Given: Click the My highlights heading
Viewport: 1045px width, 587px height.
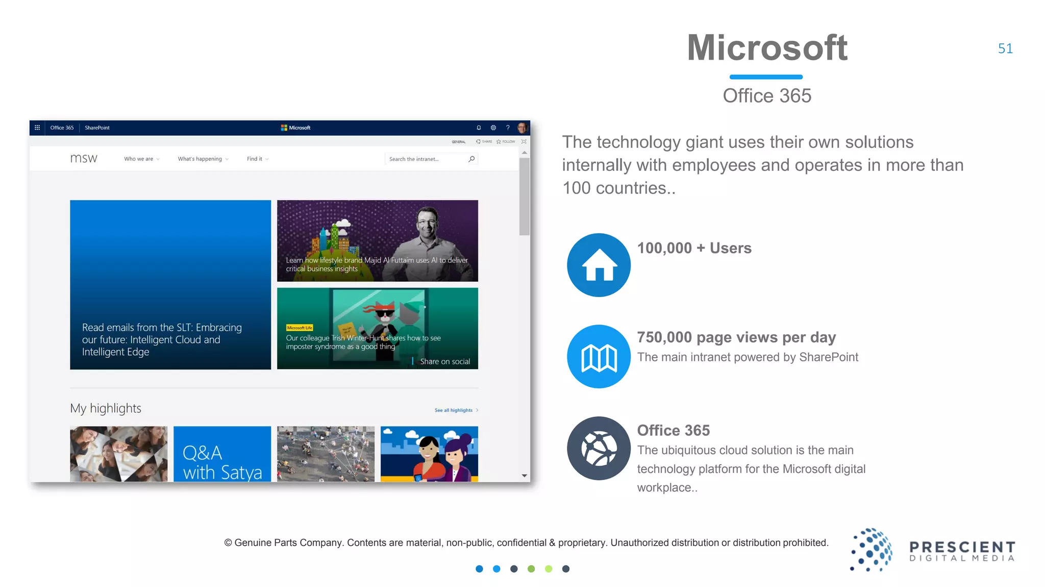Looking at the screenshot, I should click(106, 408).
